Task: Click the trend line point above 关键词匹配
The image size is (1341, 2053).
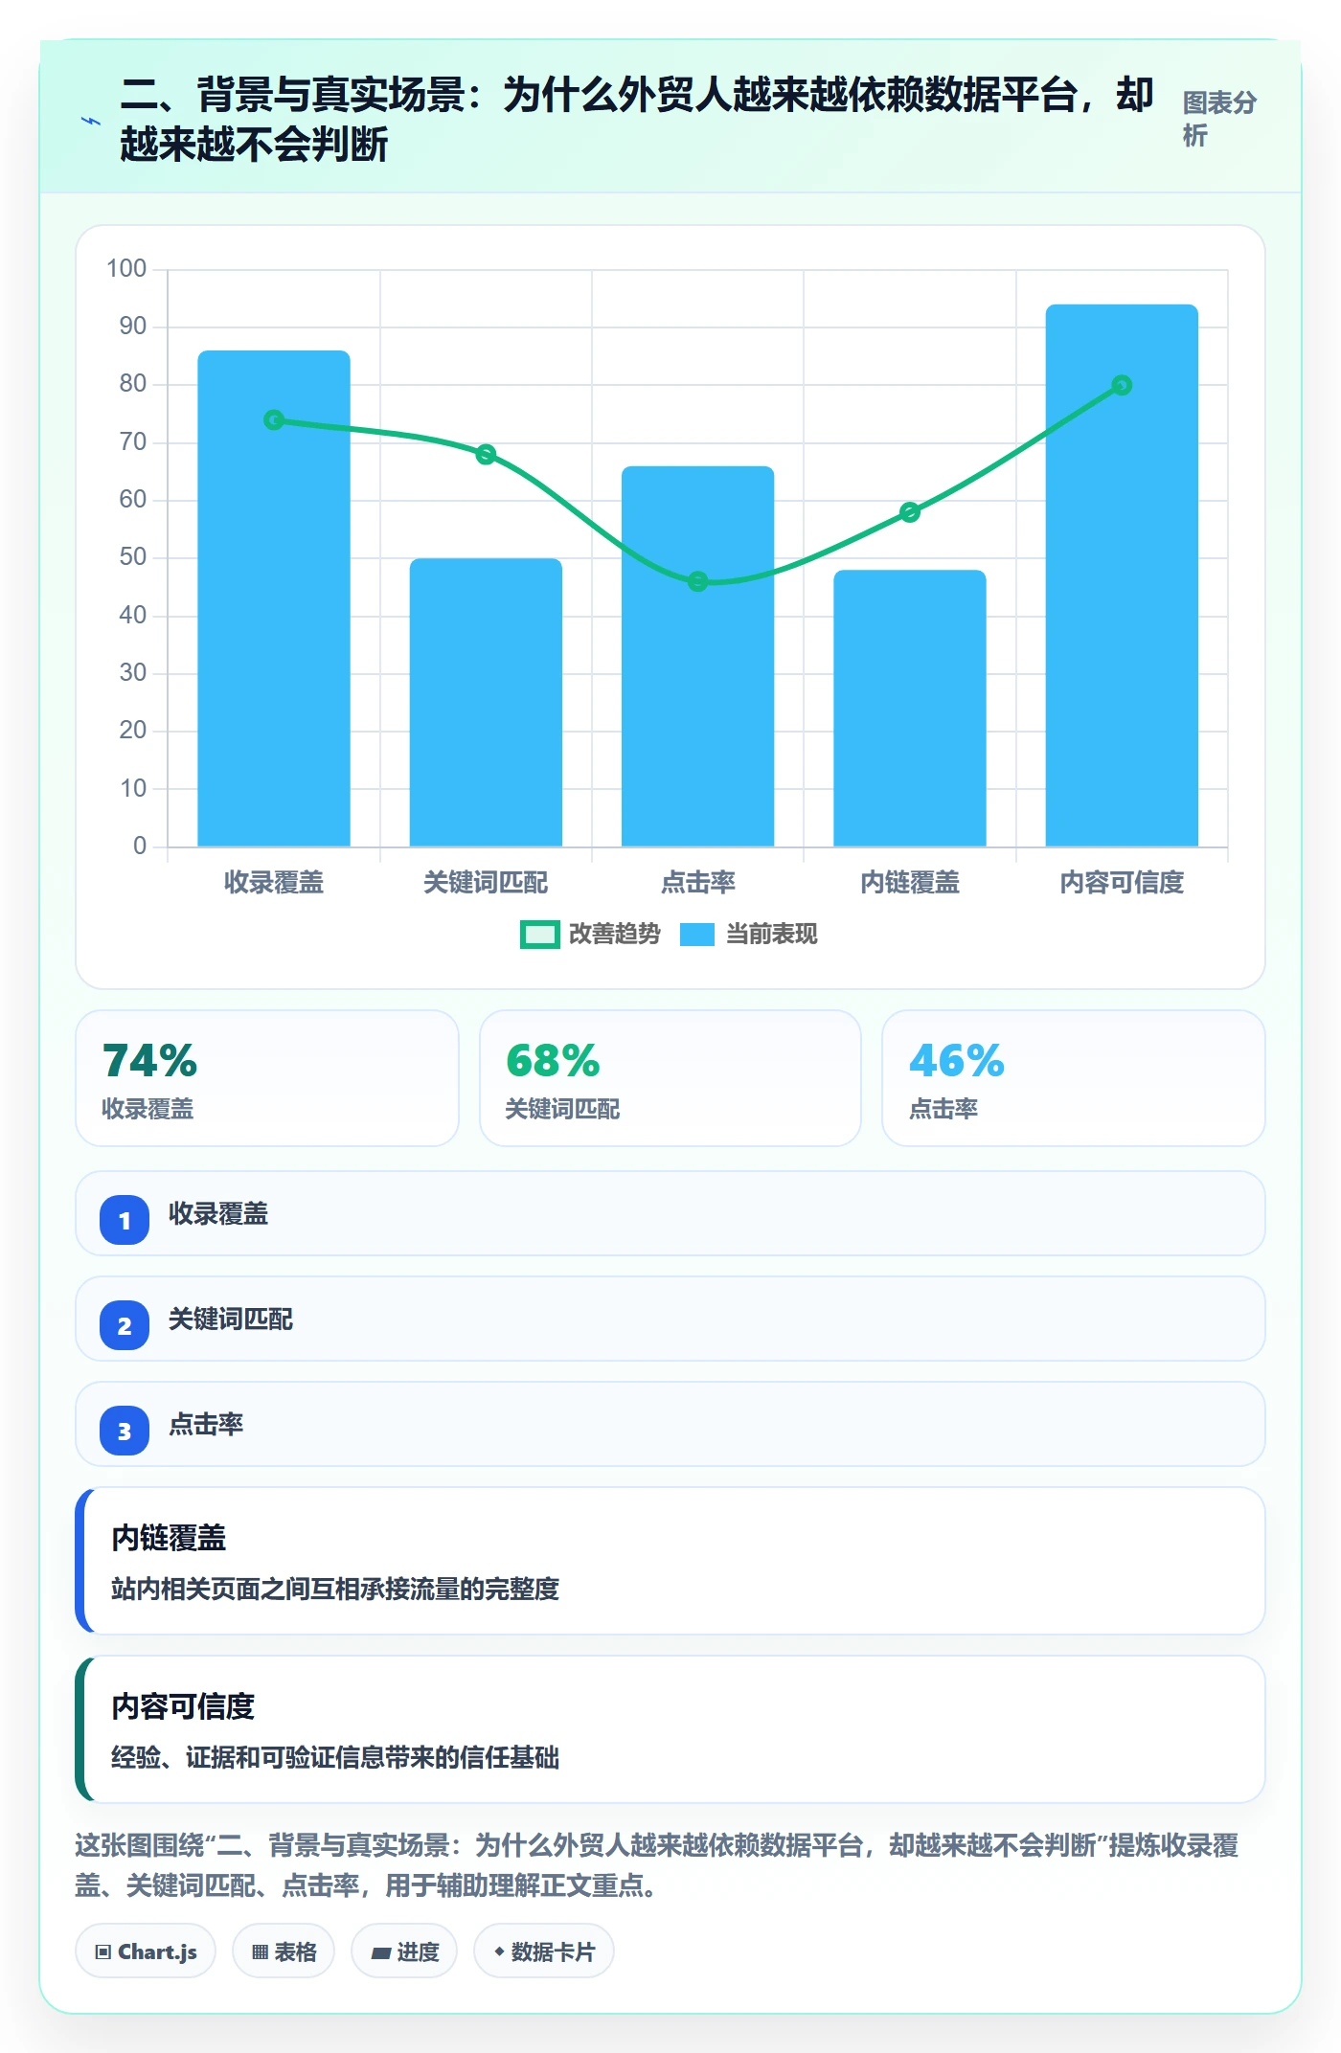Action: [x=486, y=454]
